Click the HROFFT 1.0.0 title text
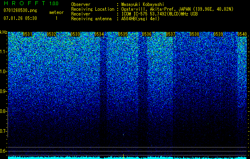 tap(31, 3)
